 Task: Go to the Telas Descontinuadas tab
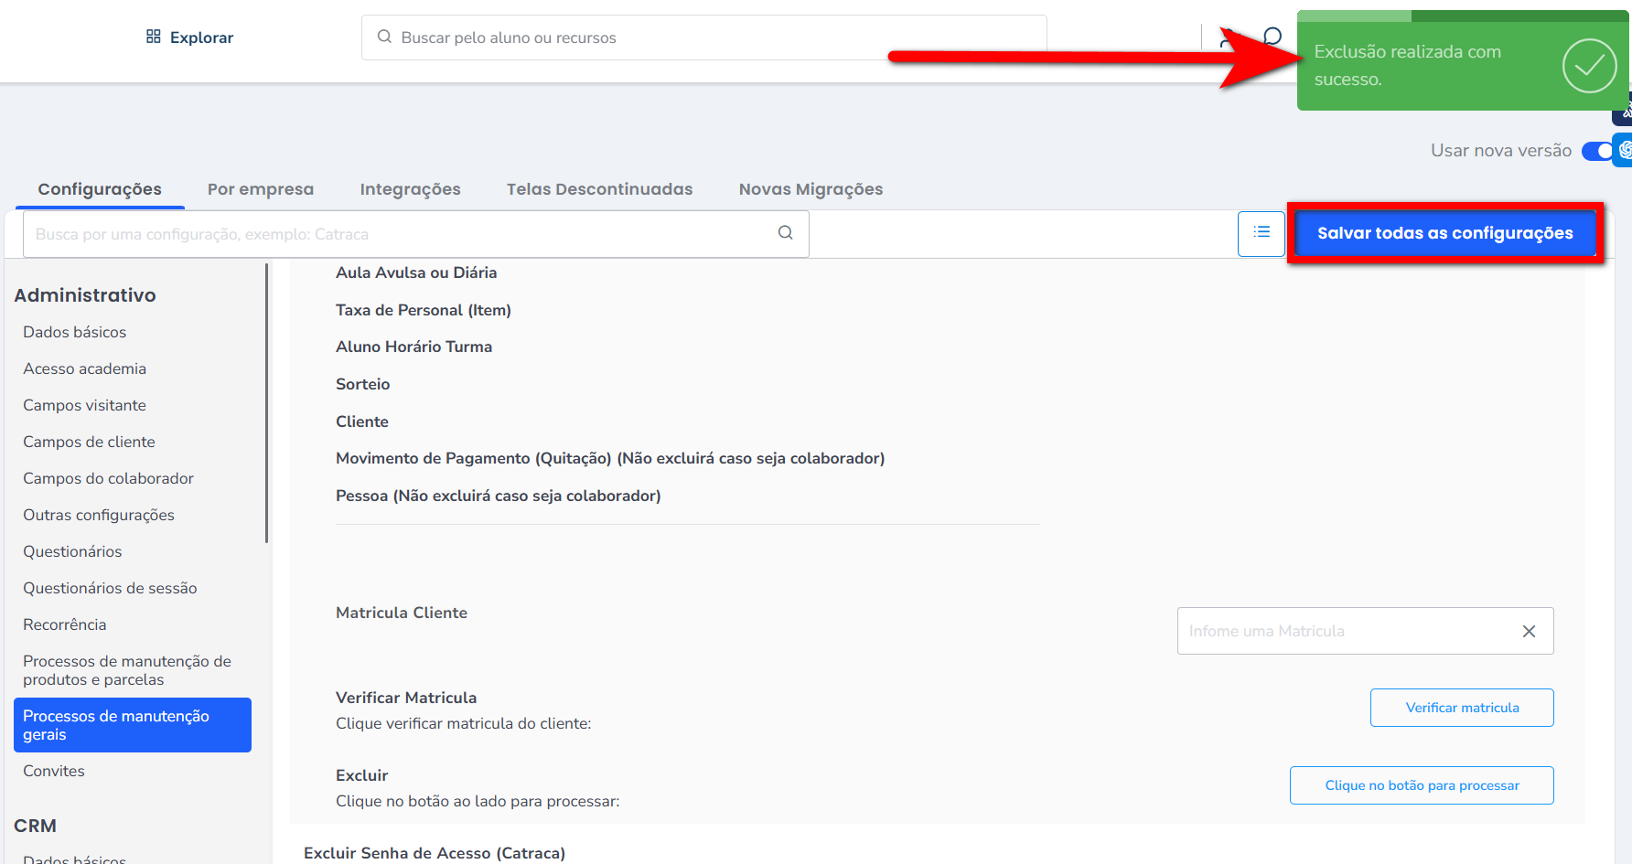coord(599,189)
